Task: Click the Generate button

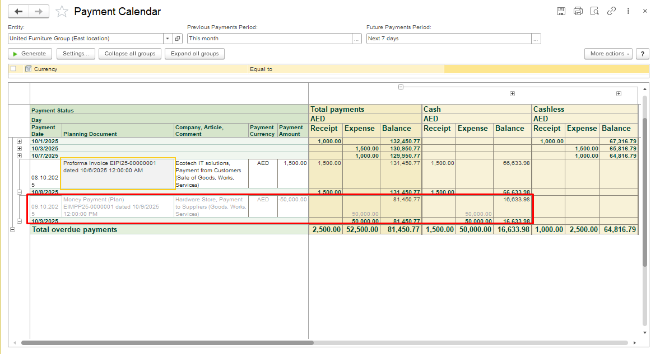Action: pyautogui.click(x=30, y=54)
